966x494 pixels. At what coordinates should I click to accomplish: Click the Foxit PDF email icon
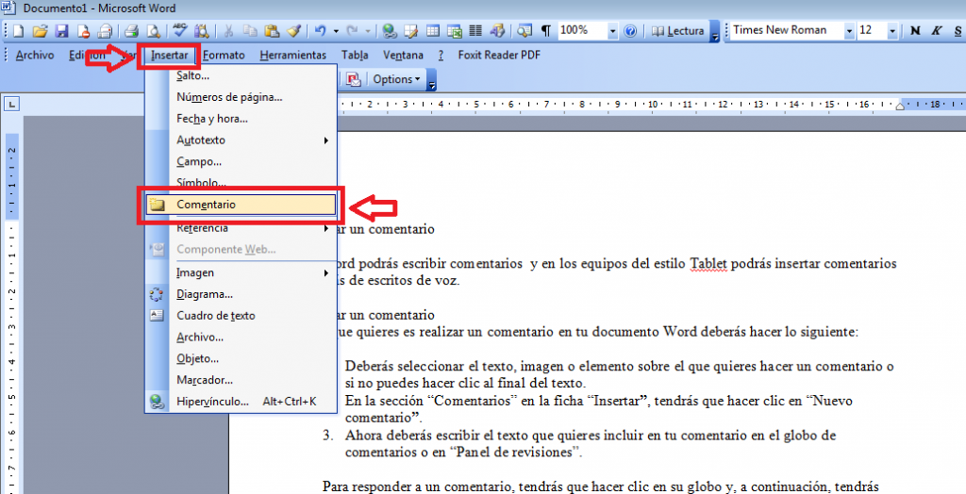[353, 79]
